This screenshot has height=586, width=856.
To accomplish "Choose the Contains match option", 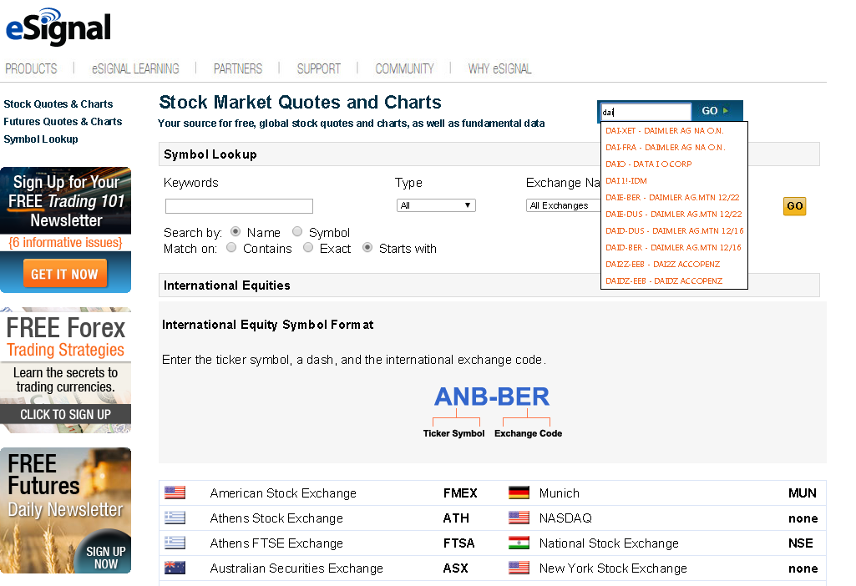I will (x=232, y=248).
